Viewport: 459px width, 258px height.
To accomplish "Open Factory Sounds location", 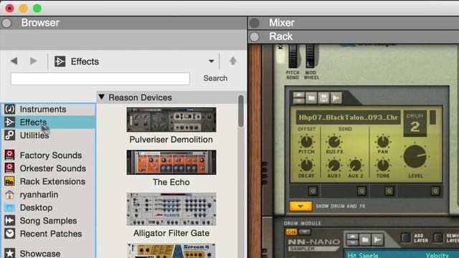I will pyautogui.click(x=48, y=156).
